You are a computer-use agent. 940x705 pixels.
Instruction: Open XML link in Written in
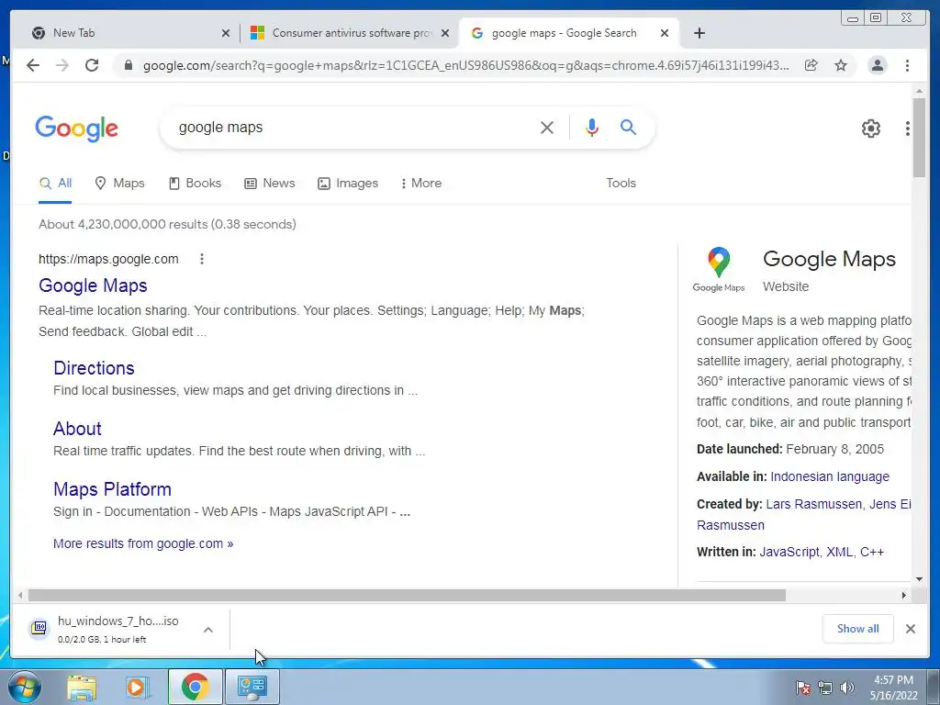pyautogui.click(x=839, y=552)
